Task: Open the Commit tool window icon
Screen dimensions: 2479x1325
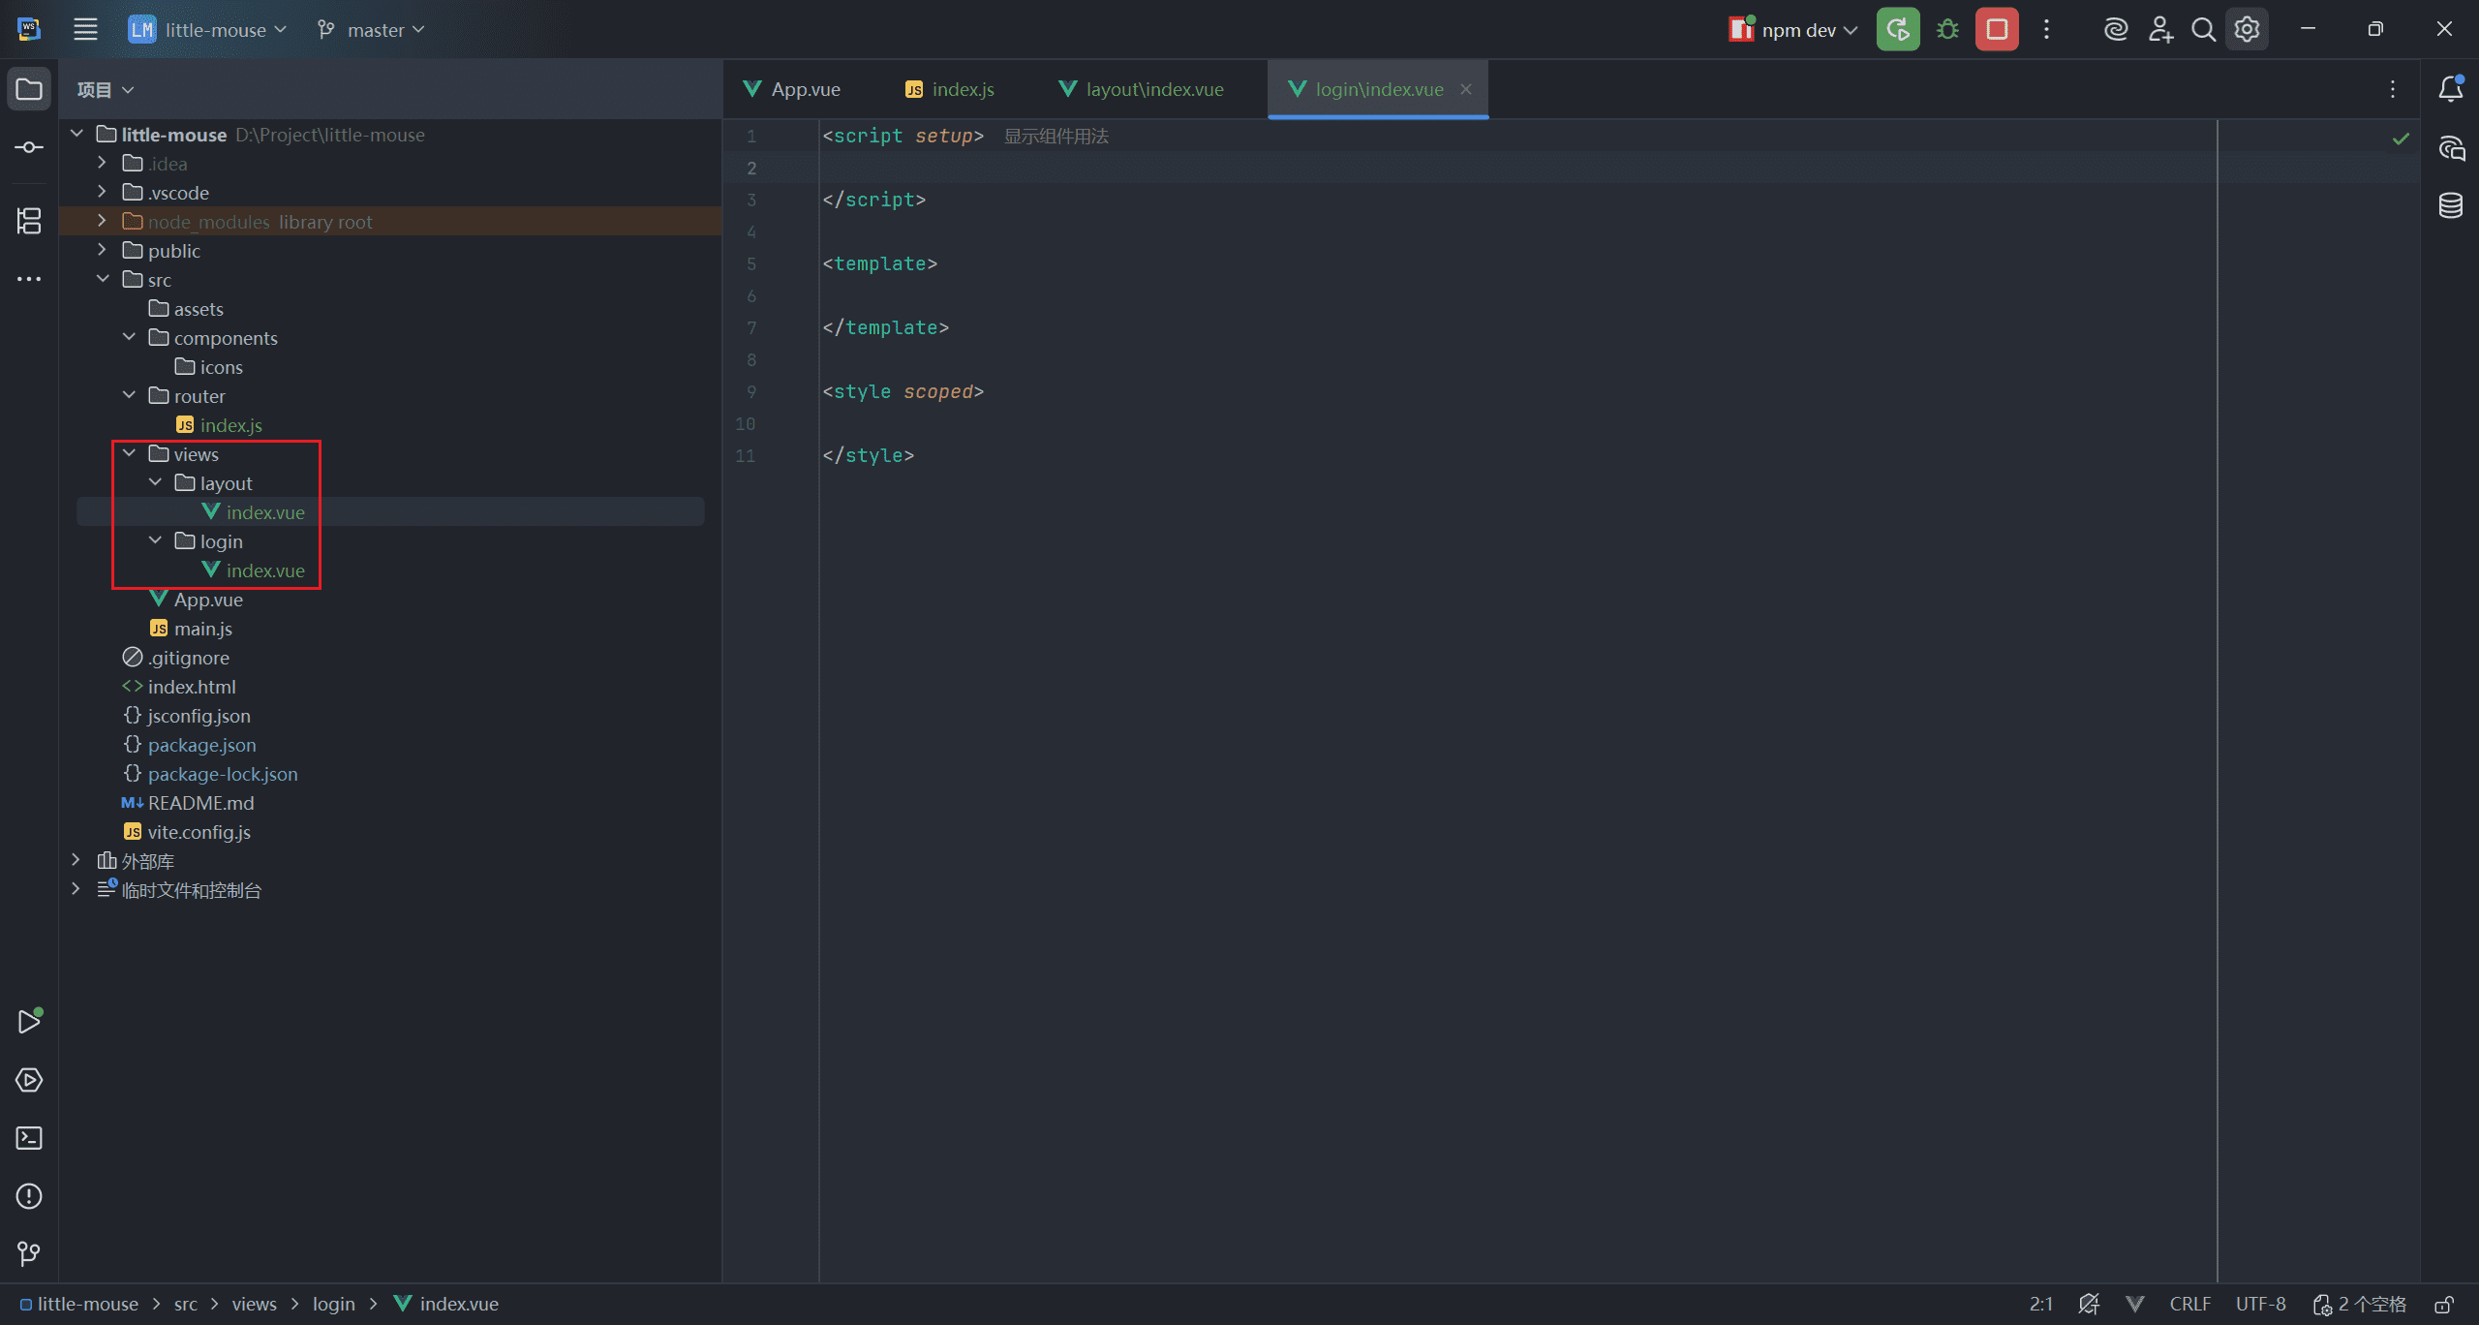Action: coord(29,147)
